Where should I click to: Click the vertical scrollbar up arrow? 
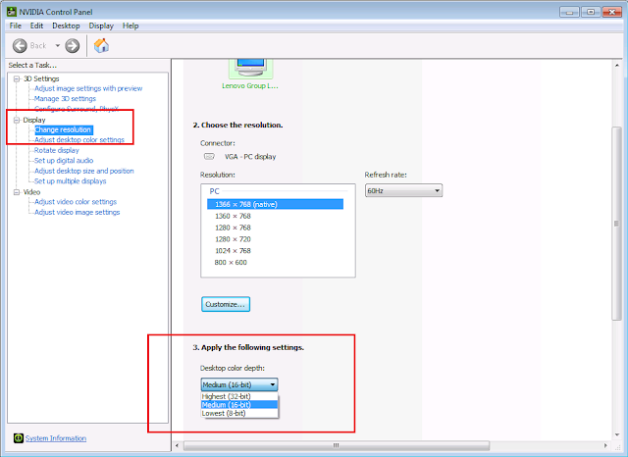(617, 65)
